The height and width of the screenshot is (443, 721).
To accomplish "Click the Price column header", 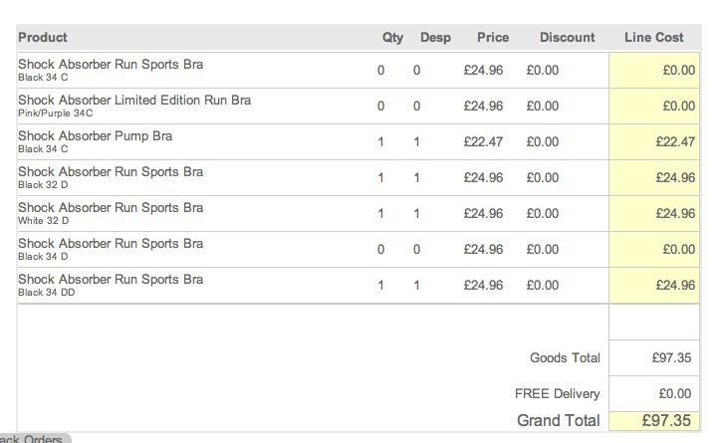I will [x=492, y=38].
